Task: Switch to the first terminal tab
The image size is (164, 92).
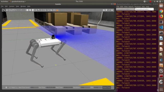Action: click(x=125, y=9)
